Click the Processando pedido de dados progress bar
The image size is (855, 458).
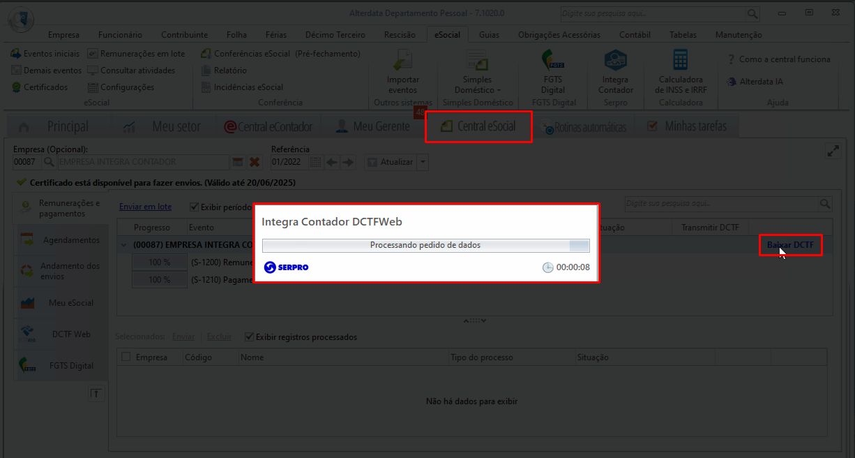(425, 245)
